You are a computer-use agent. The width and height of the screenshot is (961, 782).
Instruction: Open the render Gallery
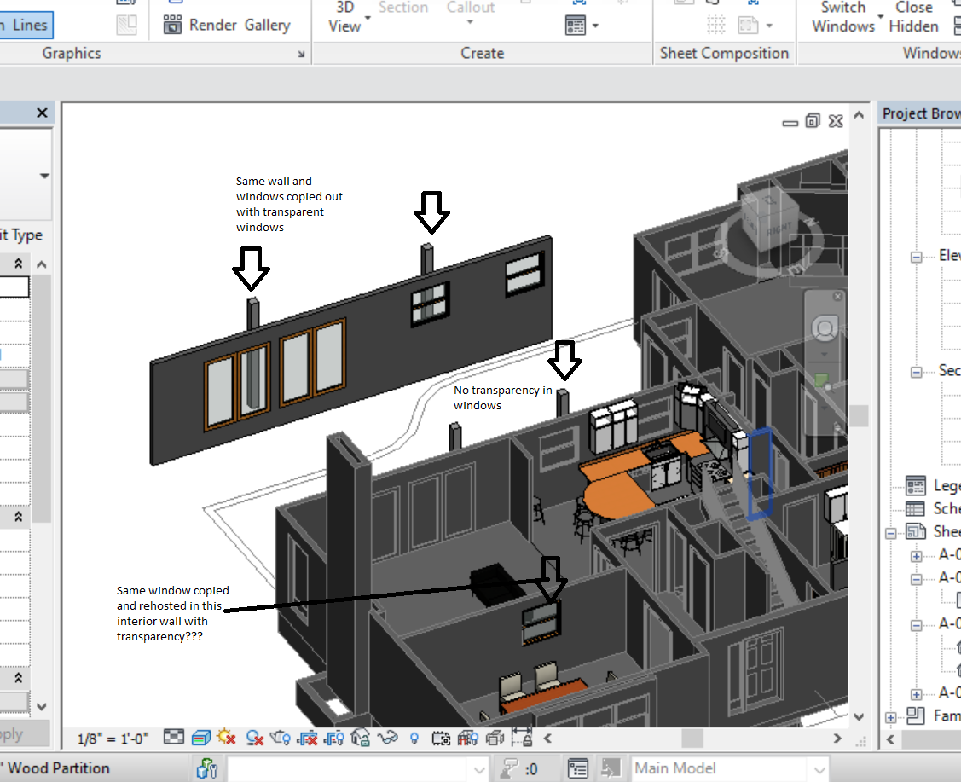(268, 25)
